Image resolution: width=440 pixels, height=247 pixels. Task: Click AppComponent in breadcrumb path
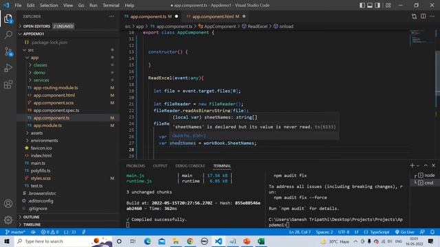tap(220, 26)
